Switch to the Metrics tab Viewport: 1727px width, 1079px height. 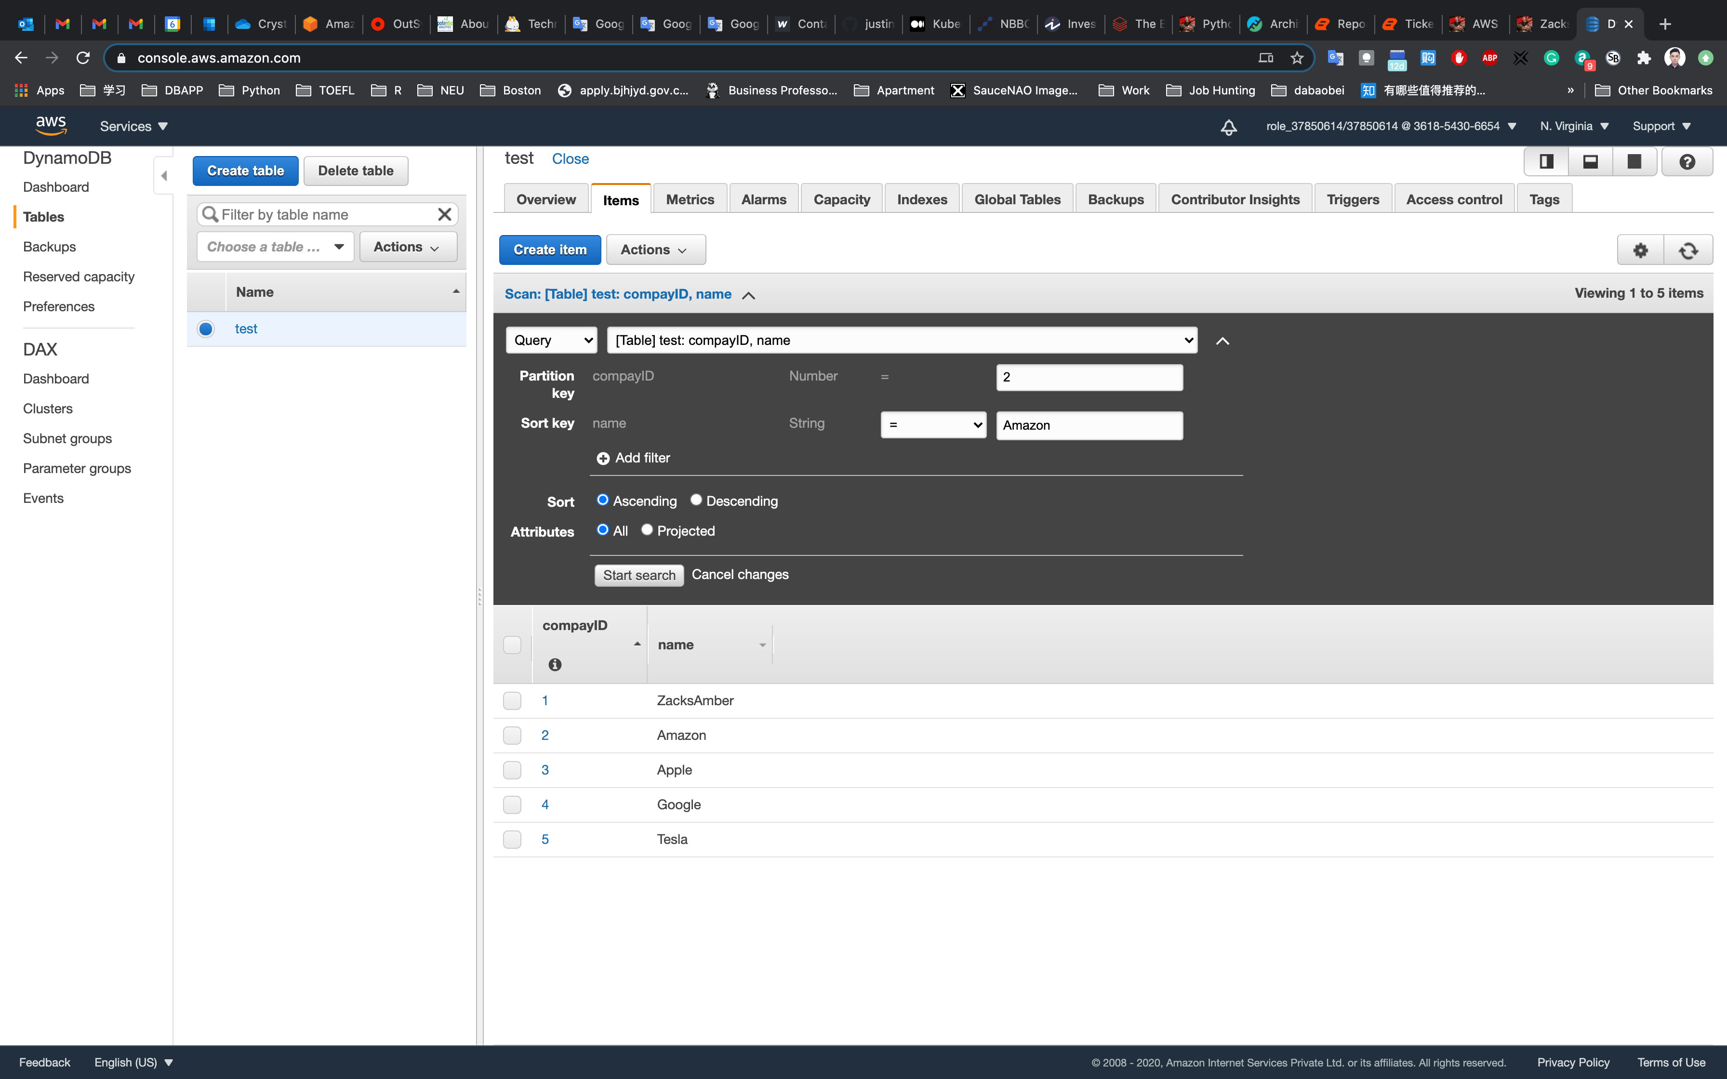(690, 200)
